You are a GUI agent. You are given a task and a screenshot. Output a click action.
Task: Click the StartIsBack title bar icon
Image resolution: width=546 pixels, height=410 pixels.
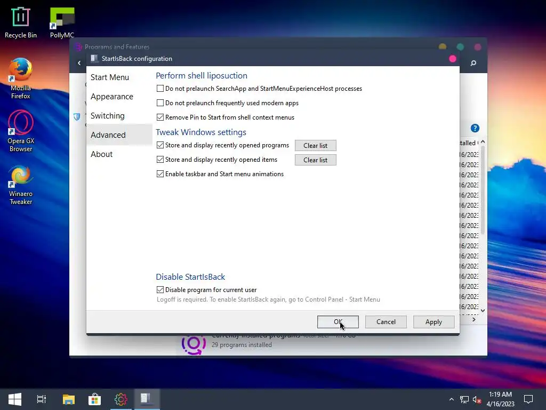(94, 59)
